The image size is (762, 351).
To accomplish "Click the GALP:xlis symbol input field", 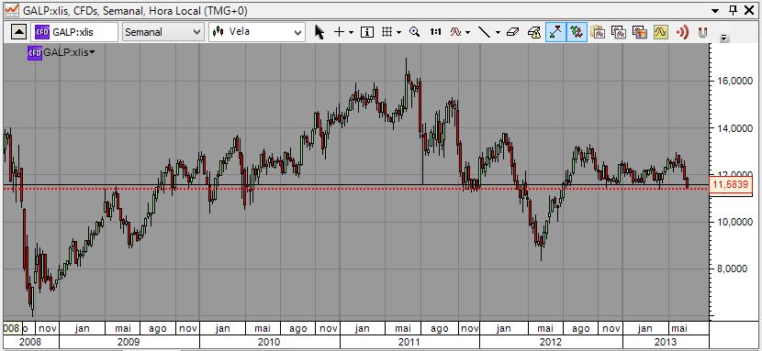I will pos(74,32).
